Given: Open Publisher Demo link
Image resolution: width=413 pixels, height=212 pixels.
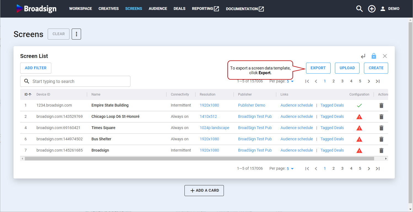Looking at the screenshot, I should pyautogui.click(x=252, y=105).
